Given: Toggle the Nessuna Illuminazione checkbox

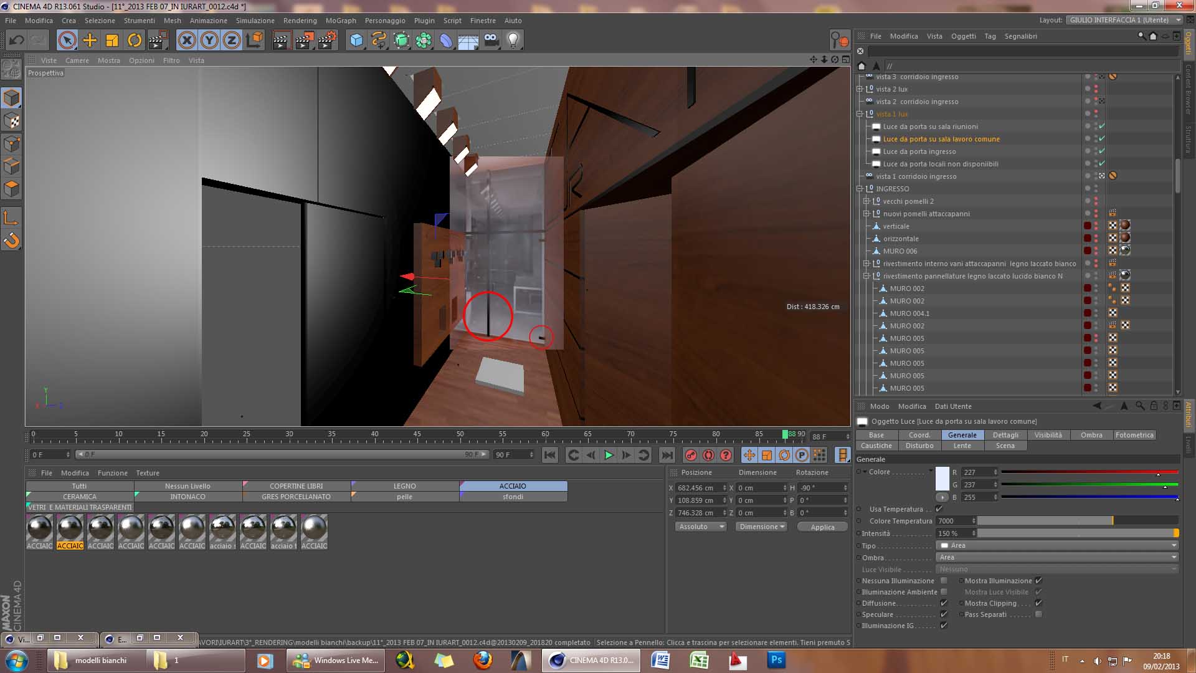Looking at the screenshot, I should click(944, 581).
